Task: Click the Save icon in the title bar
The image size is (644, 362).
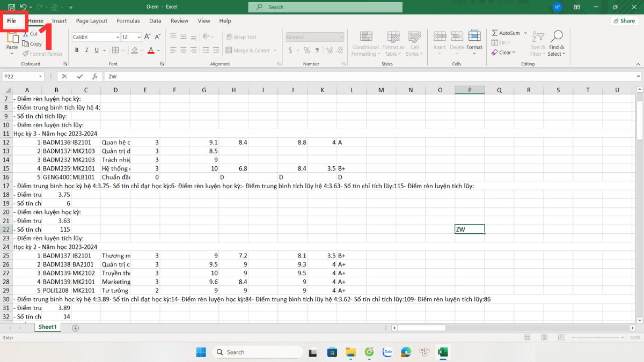Action: 11,7
